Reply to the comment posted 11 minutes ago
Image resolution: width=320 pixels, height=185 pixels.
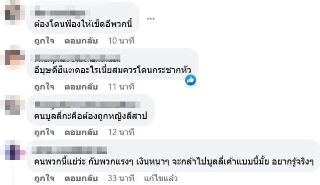pos(81,86)
